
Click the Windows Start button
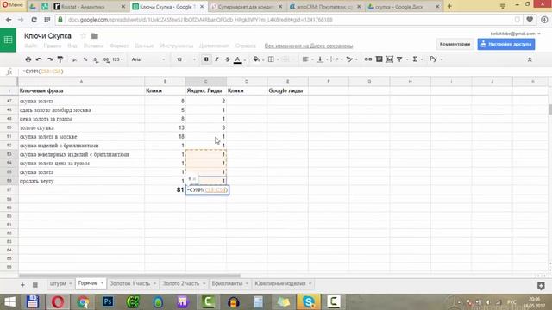click(9, 302)
